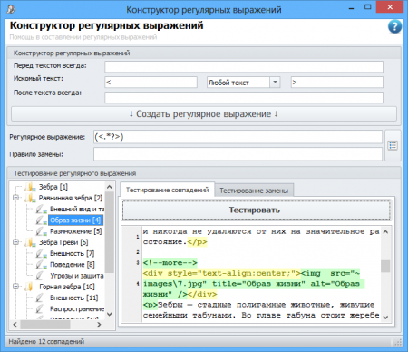The width and height of the screenshot is (408, 352).
Task: Click the Регулярное выражение field
Action: 238,137
